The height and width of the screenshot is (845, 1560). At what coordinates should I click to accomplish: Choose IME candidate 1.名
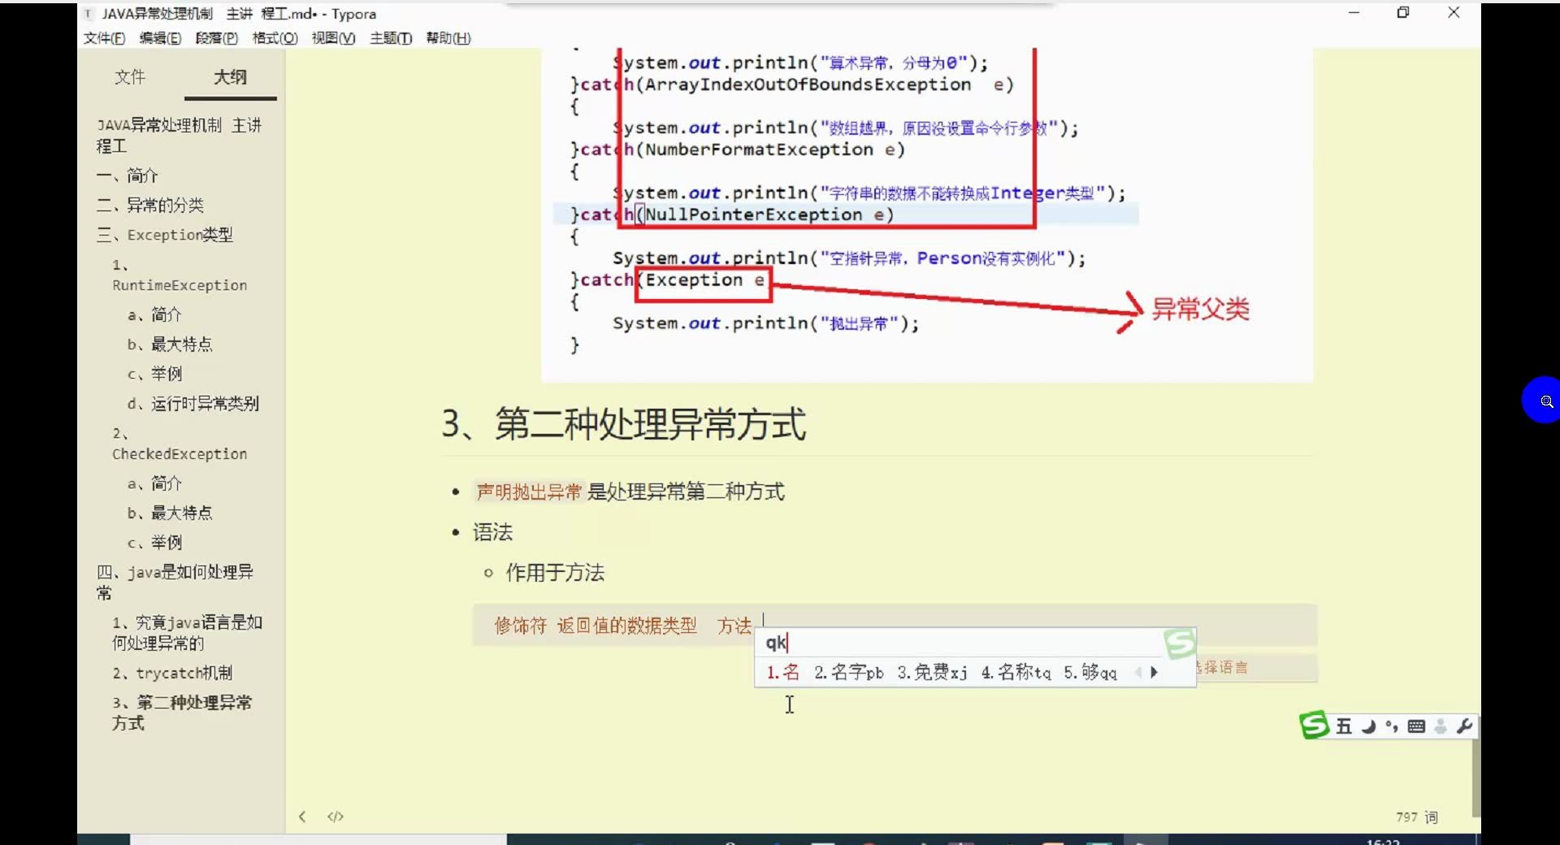[x=782, y=672]
